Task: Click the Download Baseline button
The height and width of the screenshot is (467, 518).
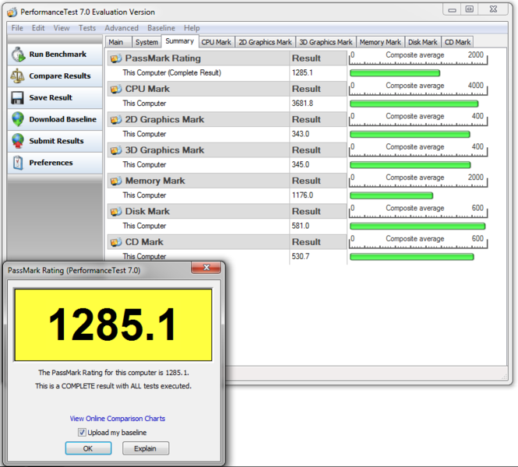Action: coord(55,119)
